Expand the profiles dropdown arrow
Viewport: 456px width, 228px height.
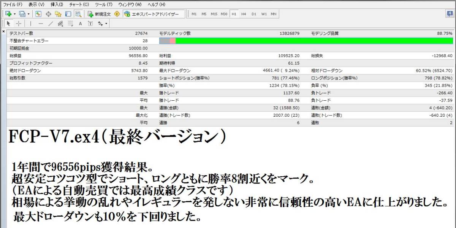(x=28, y=14)
